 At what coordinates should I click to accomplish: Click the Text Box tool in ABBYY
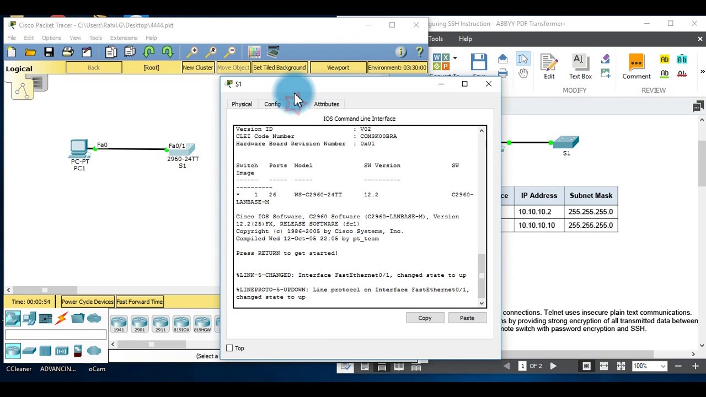580,67
